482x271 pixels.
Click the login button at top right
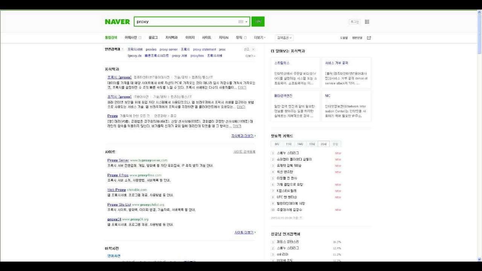[354, 22]
